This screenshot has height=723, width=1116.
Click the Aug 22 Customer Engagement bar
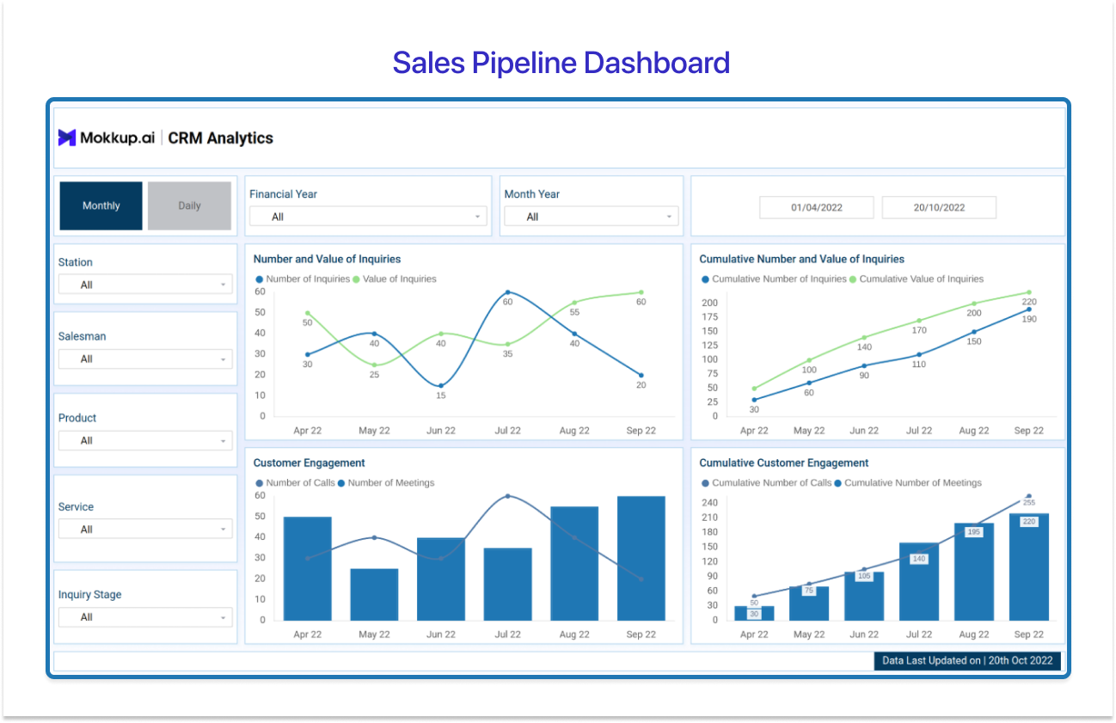click(x=574, y=563)
